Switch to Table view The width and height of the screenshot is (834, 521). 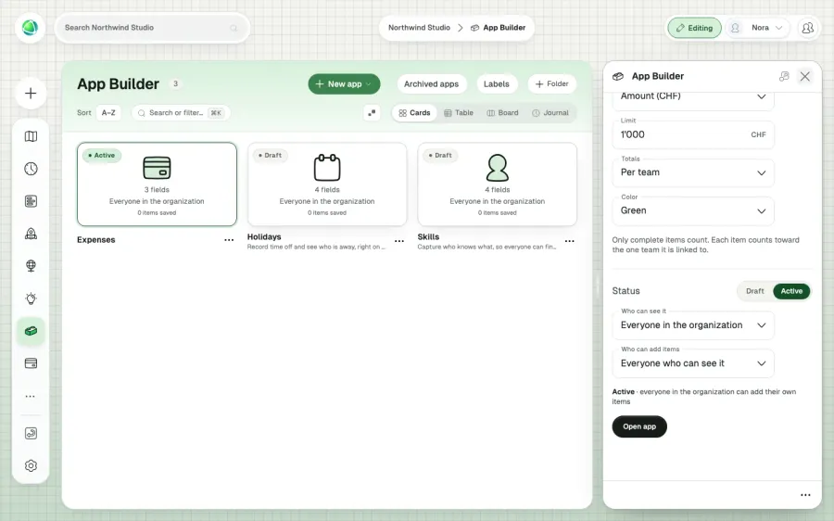459,113
